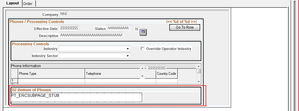Open the Order tab
299x111 pixels.
pyautogui.click(x=28, y=4)
